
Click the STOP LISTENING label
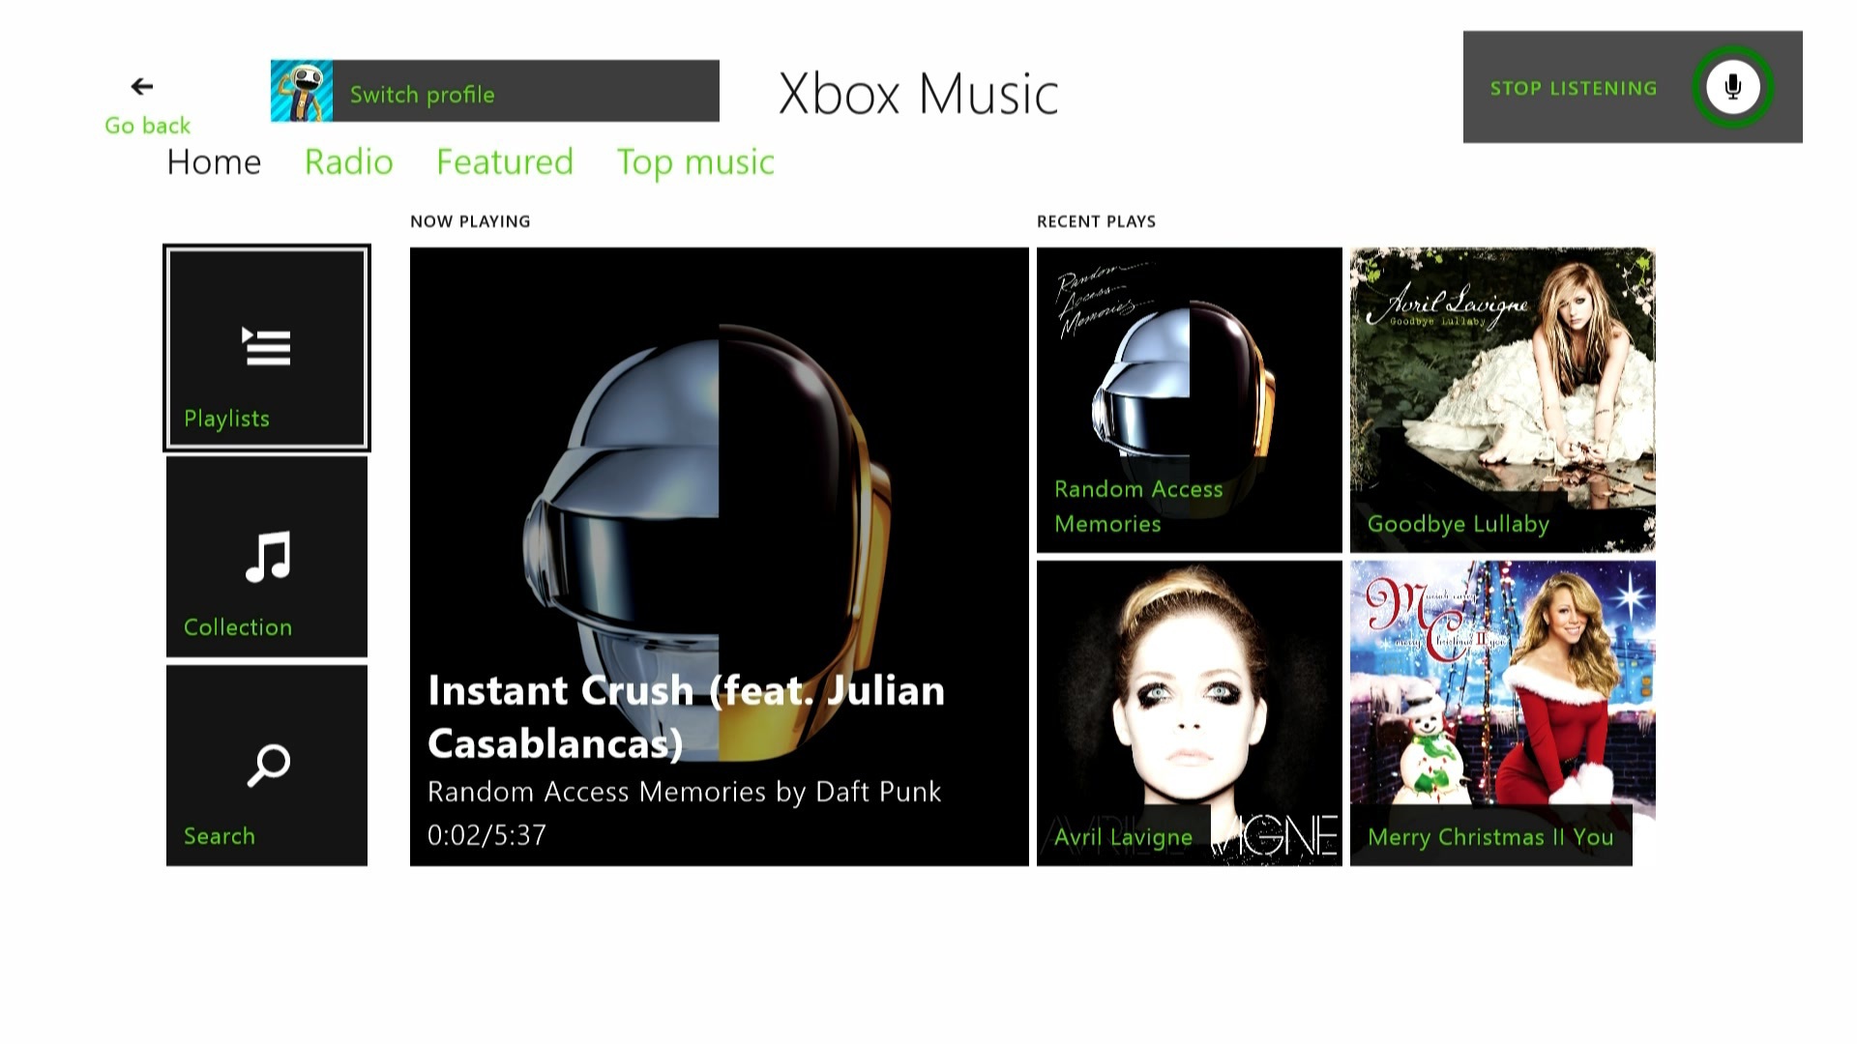pos(1574,88)
